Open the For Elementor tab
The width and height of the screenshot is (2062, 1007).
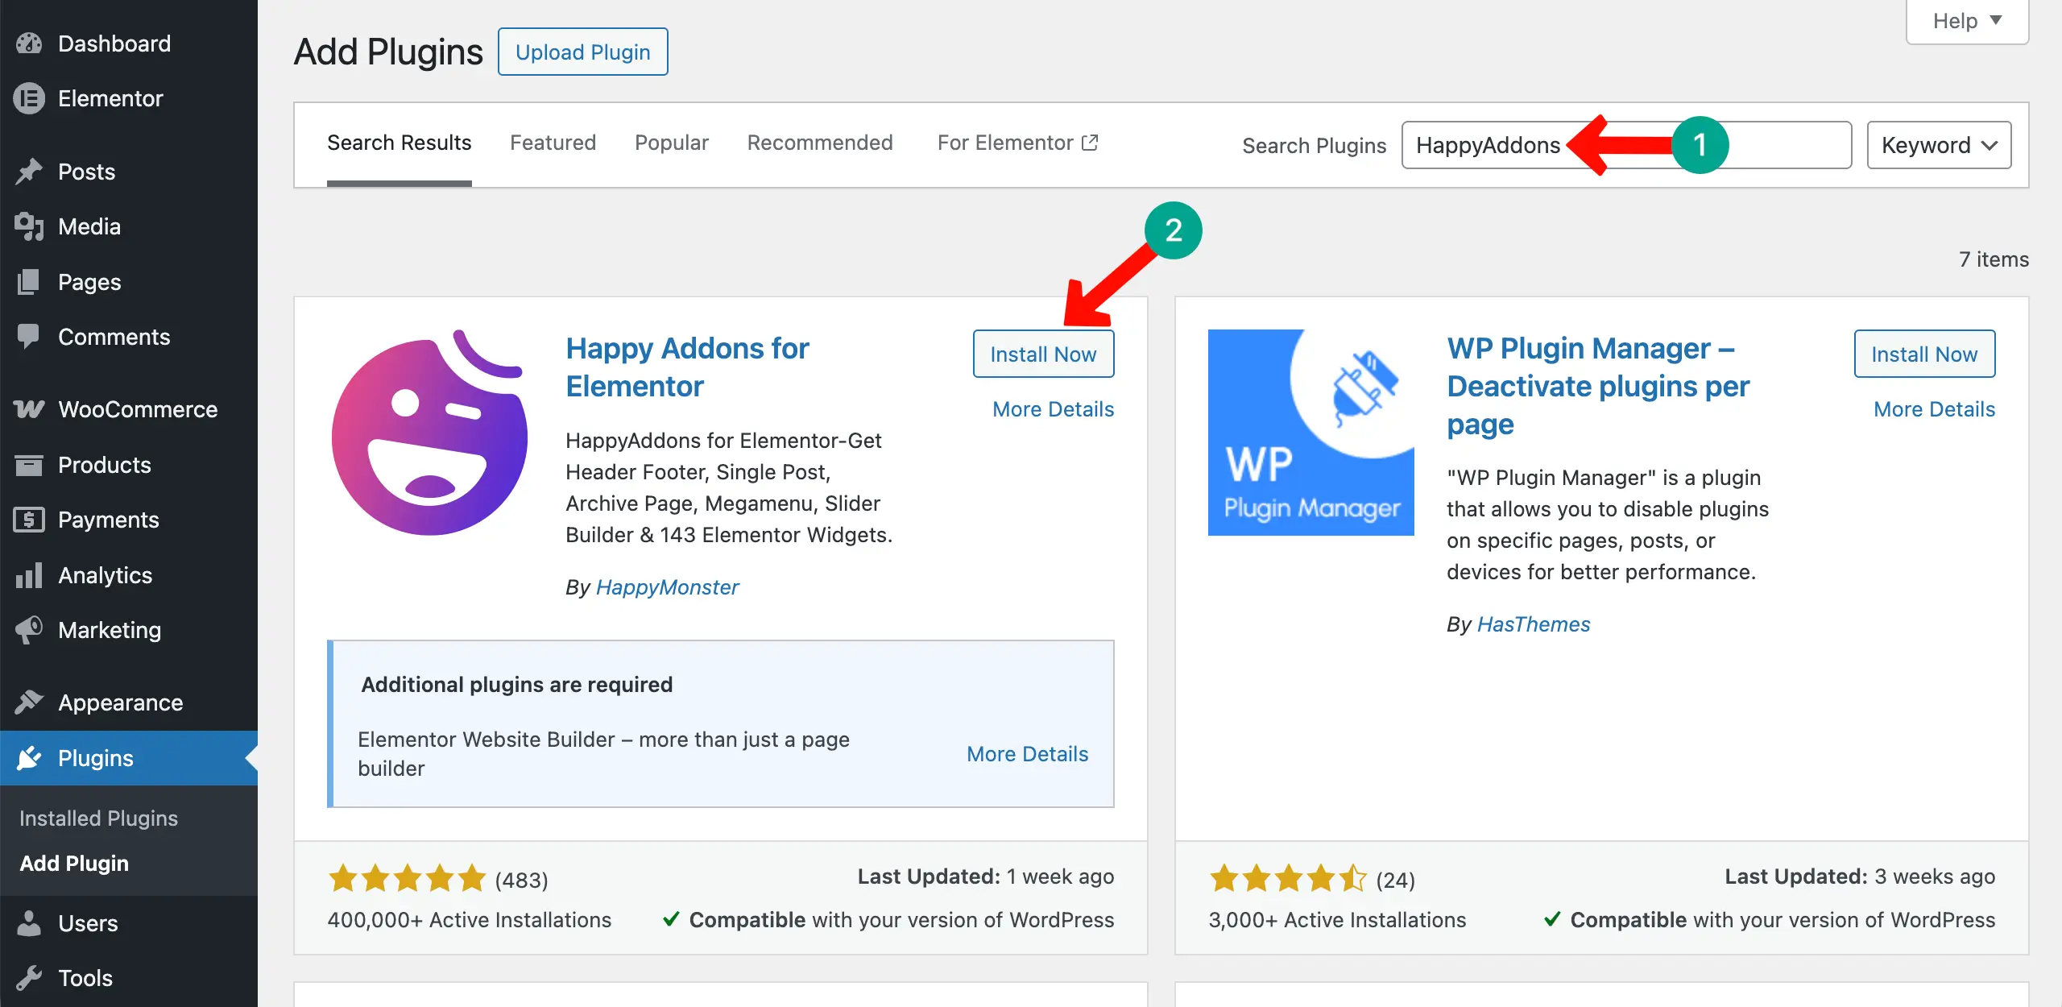(x=1018, y=143)
